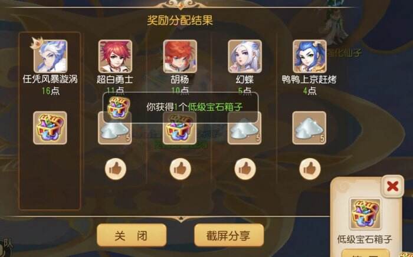Tap the 你获得1个低级宝石箱子 notification

click(181, 107)
